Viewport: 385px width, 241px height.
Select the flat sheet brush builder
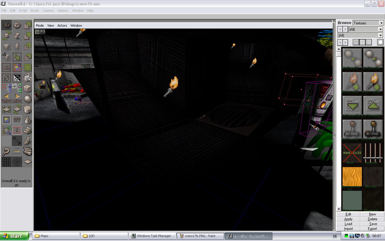[27, 162]
